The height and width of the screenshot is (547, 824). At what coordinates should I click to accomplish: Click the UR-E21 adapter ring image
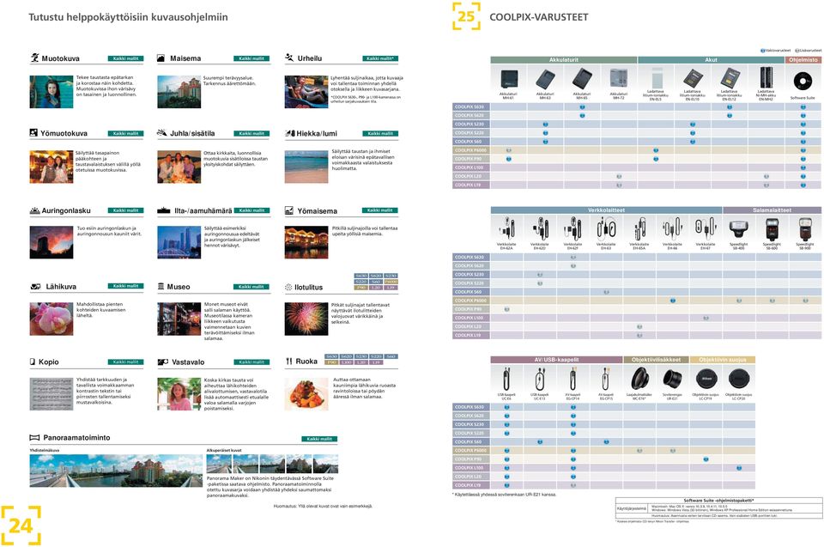click(672, 379)
